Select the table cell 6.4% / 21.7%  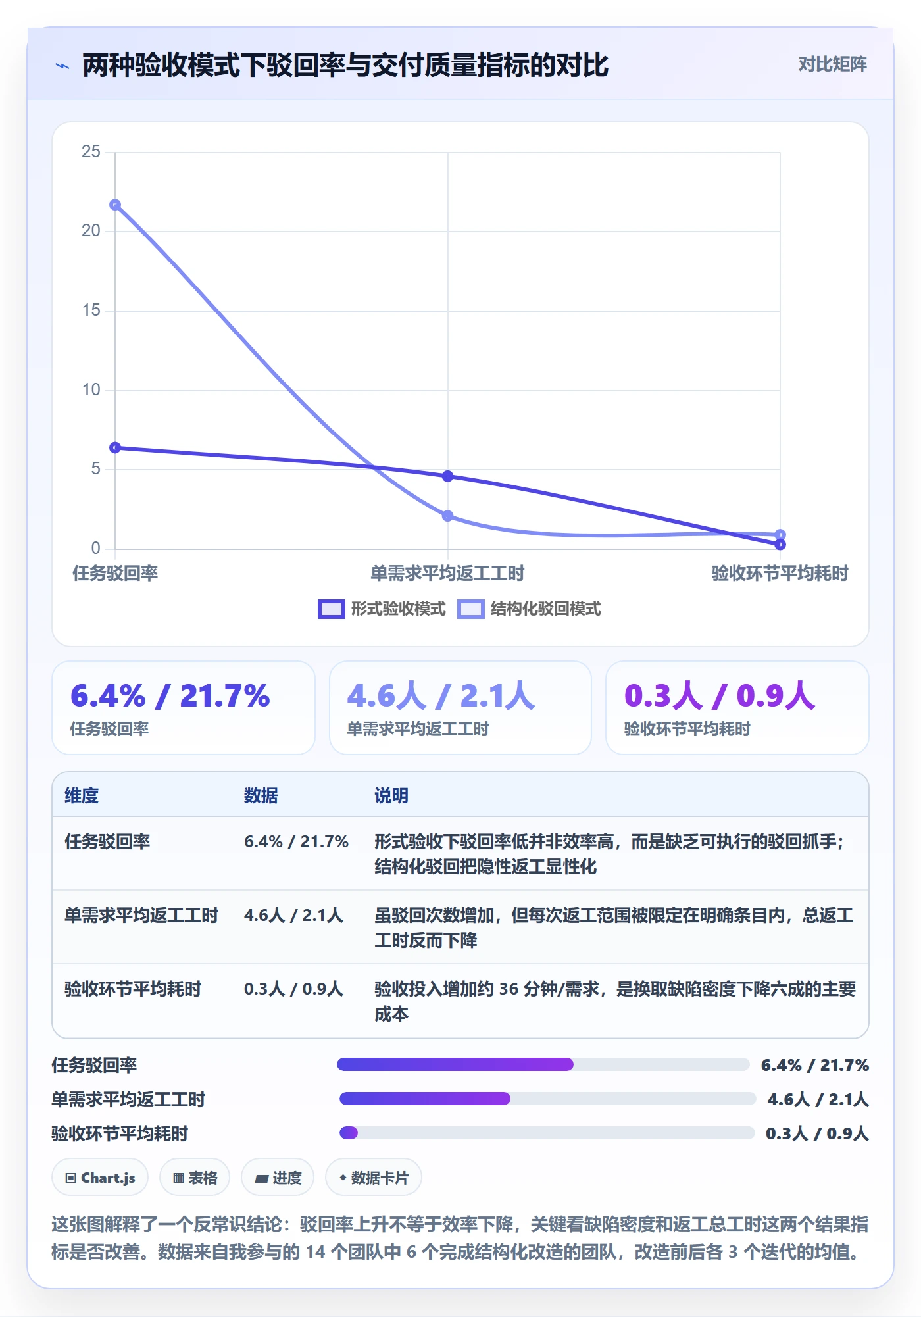click(296, 842)
